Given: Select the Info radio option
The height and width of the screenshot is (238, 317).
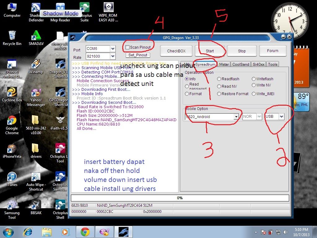Looking at the screenshot, I should (187, 79).
